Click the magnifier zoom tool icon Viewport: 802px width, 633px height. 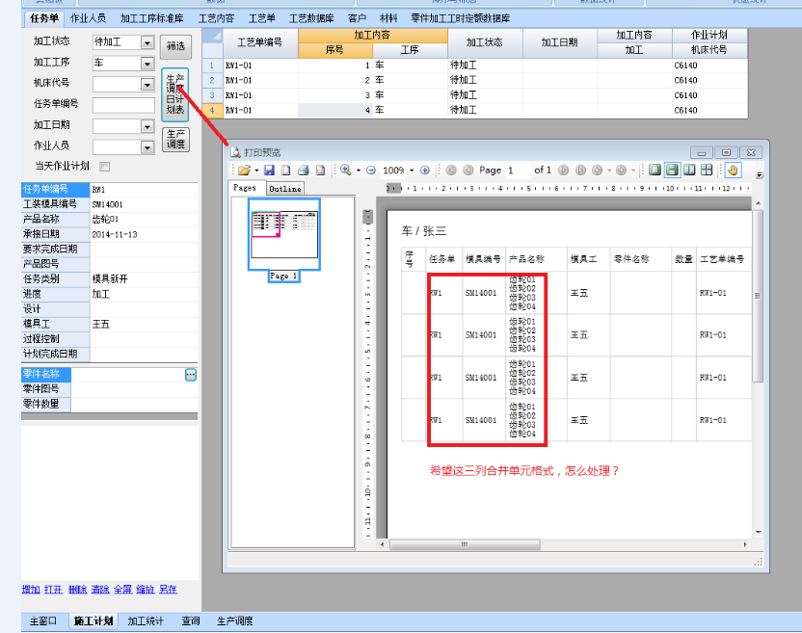pyautogui.click(x=346, y=171)
